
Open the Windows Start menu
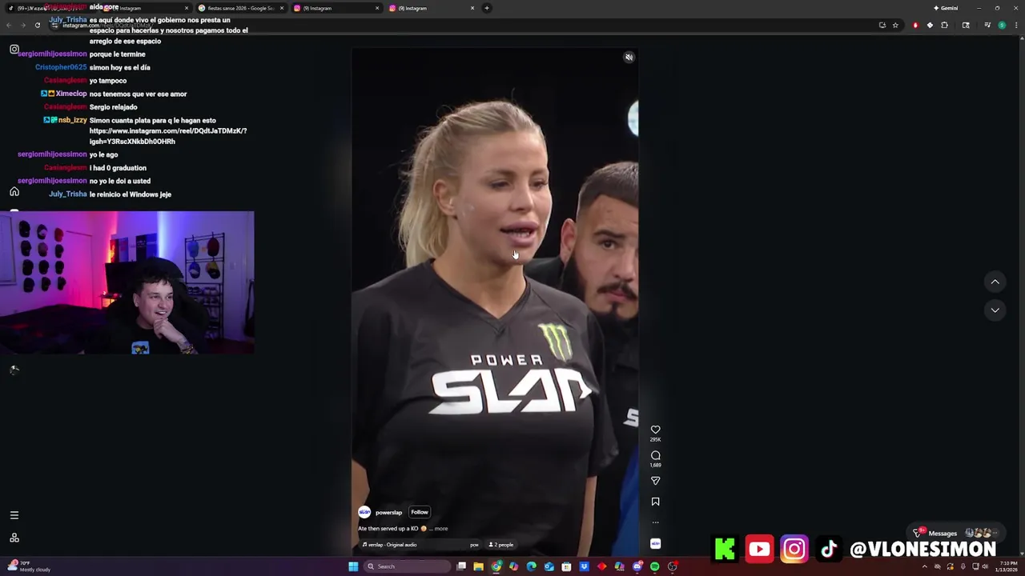coord(353,566)
